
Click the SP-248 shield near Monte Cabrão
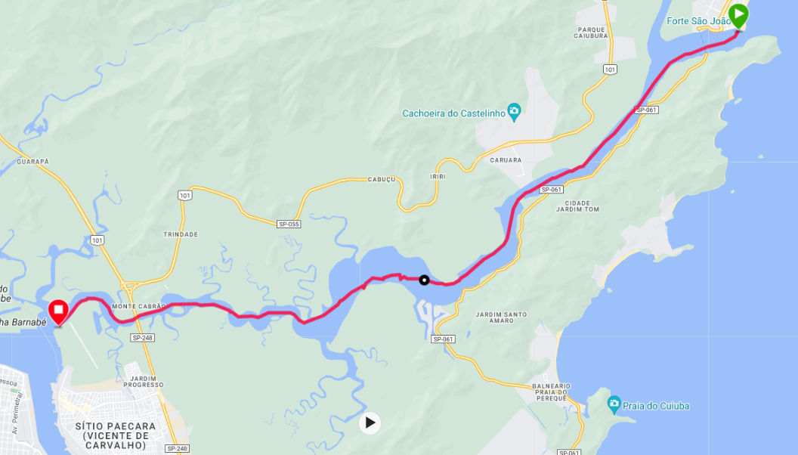click(x=143, y=338)
